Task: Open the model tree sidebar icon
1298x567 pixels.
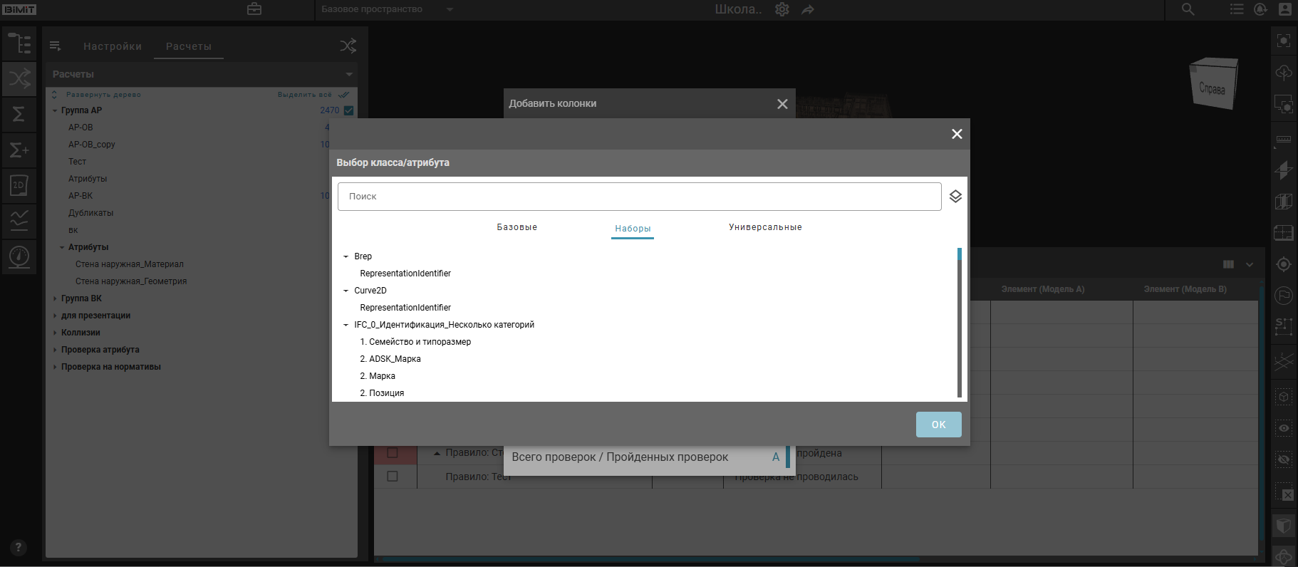Action: (19, 43)
